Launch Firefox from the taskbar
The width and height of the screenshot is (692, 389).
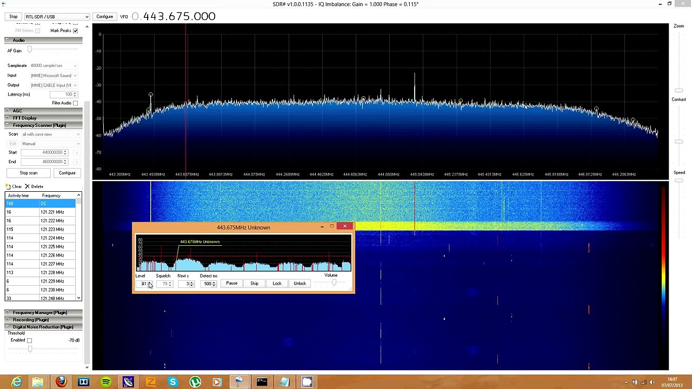point(61,382)
